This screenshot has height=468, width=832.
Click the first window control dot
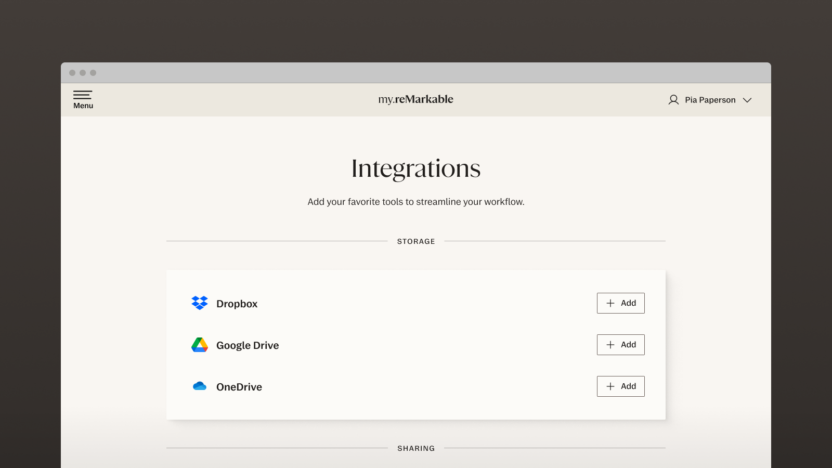(x=72, y=73)
